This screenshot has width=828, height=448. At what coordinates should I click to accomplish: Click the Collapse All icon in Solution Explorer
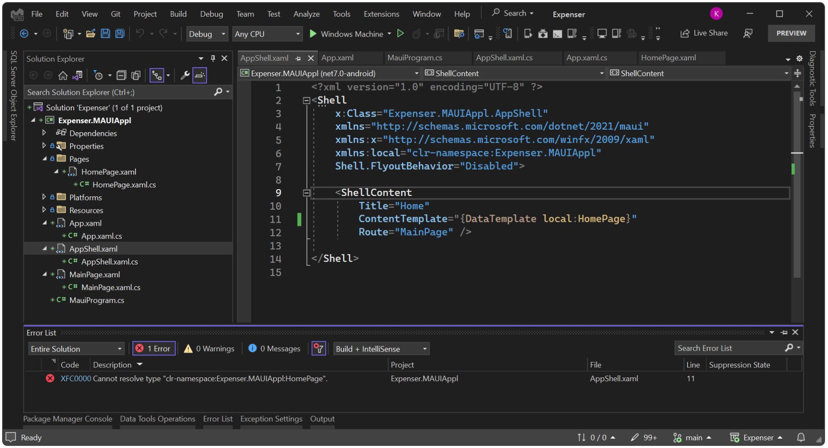click(x=122, y=76)
